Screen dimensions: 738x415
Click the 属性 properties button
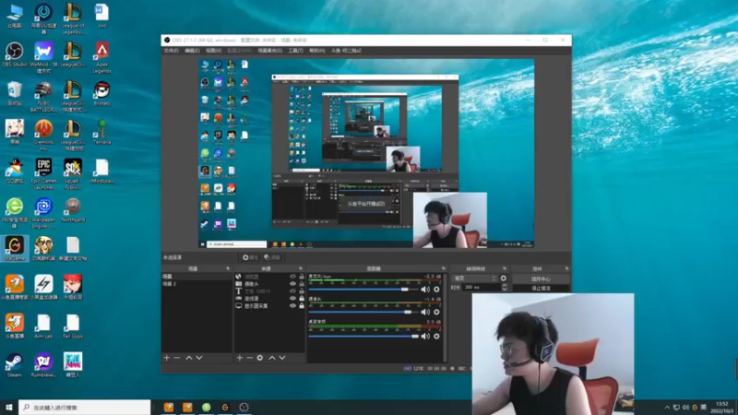click(250, 257)
